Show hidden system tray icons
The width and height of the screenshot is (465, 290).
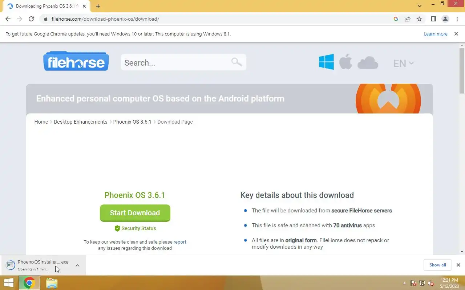point(404,283)
